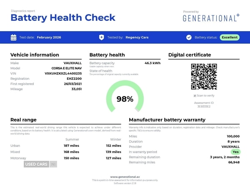Click the checkmark icon beside Battery status
250x187 pixels.
click(x=189, y=37)
